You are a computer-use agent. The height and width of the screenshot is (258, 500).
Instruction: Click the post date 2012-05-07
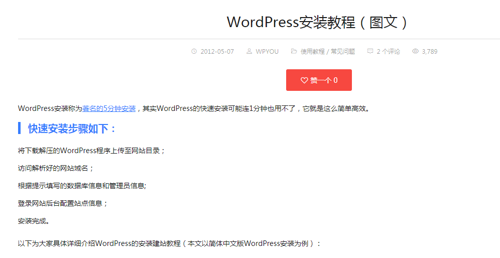coord(217,51)
